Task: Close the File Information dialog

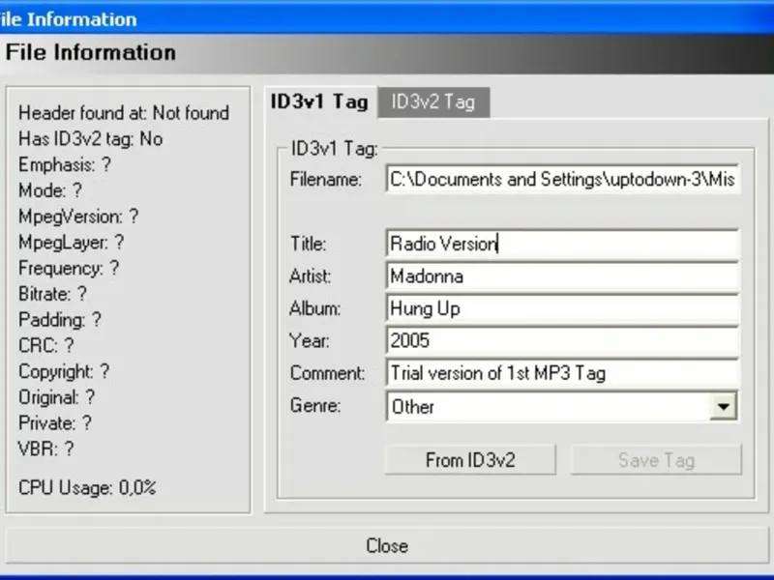Action: tap(387, 545)
